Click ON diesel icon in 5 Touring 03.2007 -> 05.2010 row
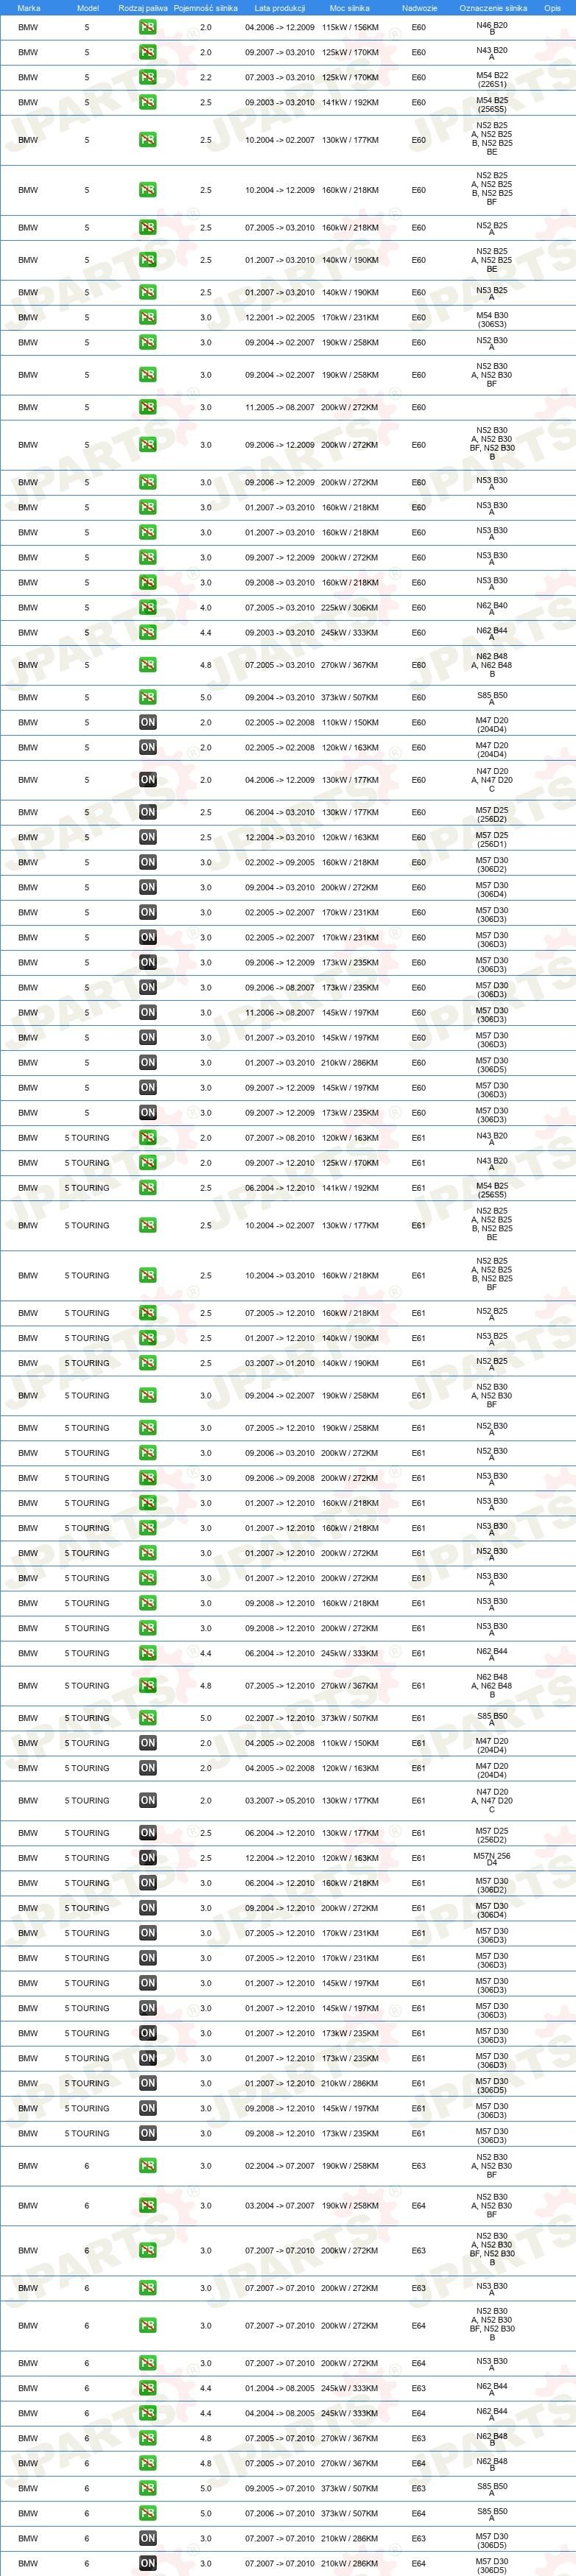 pyautogui.click(x=148, y=1801)
